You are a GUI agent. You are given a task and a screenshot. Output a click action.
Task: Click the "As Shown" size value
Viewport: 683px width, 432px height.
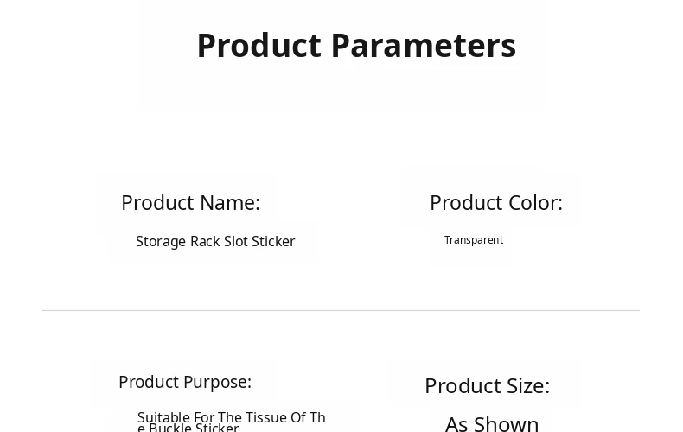(492, 422)
